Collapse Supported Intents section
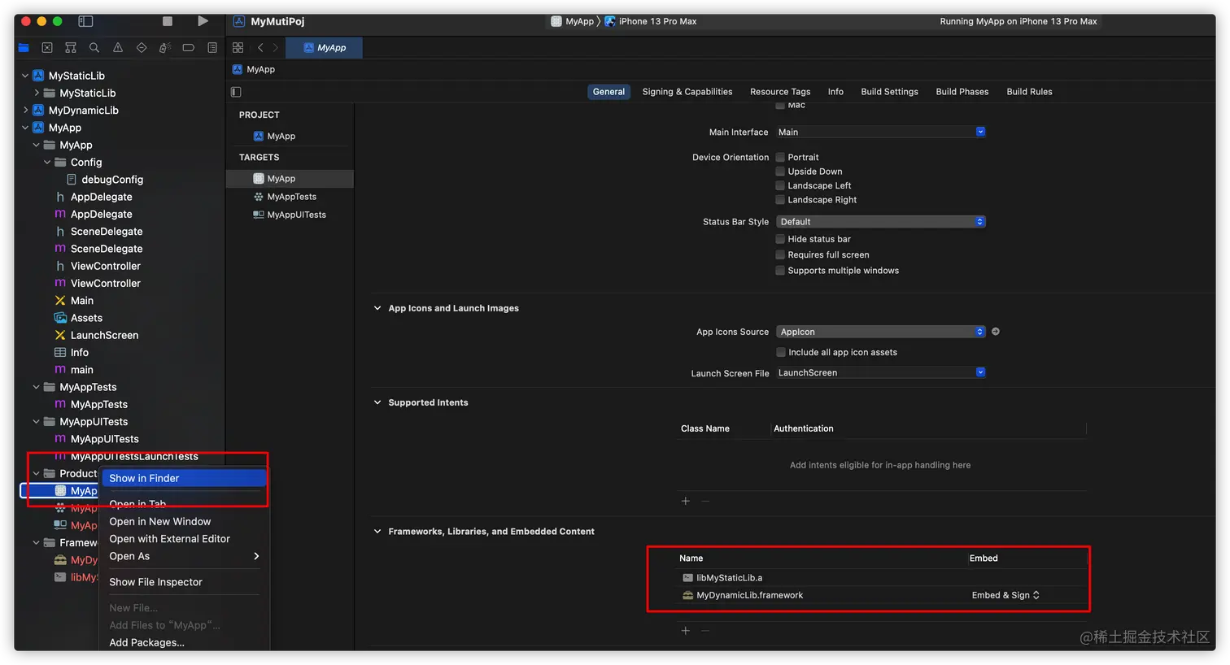This screenshot has height=665, width=1230. (377, 402)
